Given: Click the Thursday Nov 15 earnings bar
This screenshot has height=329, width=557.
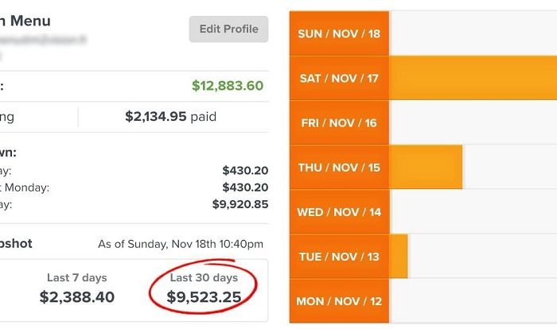Looking at the screenshot, I should coord(426,167).
